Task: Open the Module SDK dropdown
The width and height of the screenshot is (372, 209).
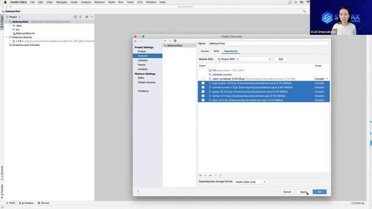Action: coord(244,59)
